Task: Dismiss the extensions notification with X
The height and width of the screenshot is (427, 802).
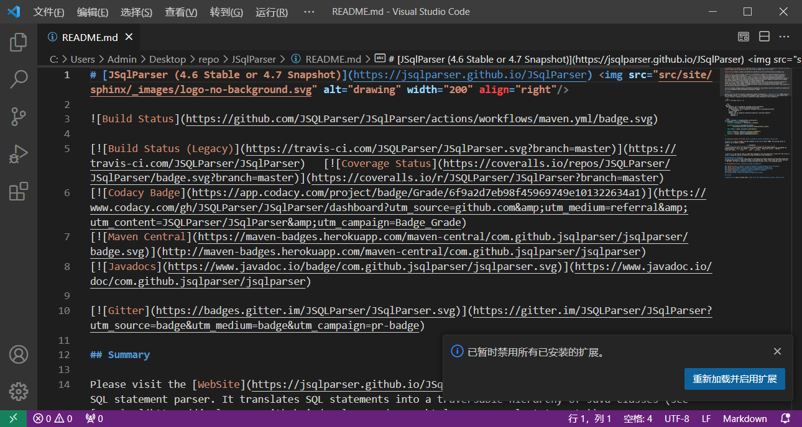Action: (777, 351)
